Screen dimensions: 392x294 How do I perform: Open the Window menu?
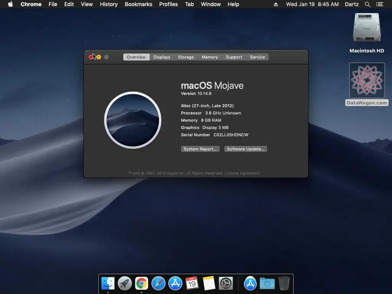click(211, 4)
